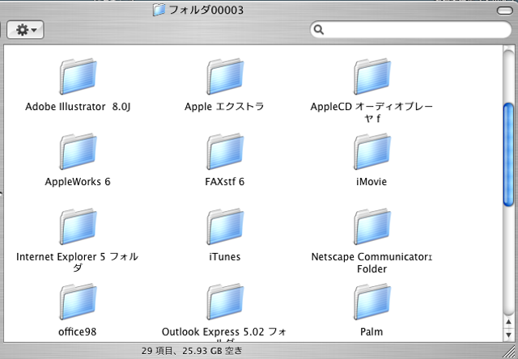Screen dimensions: 518x359
Task: Select the AppleWorks 6 folder icon
Action: (x=78, y=151)
